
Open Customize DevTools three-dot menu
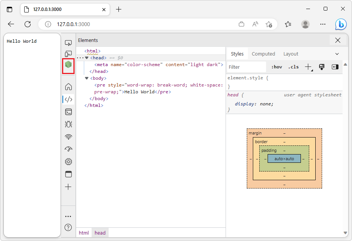pos(68,216)
